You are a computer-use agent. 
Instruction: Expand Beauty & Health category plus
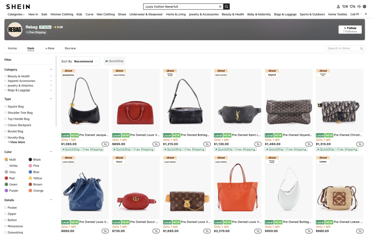[51, 76]
